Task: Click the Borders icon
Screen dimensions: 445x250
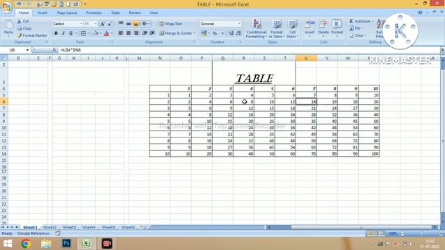Action: click(x=83, y=33)
